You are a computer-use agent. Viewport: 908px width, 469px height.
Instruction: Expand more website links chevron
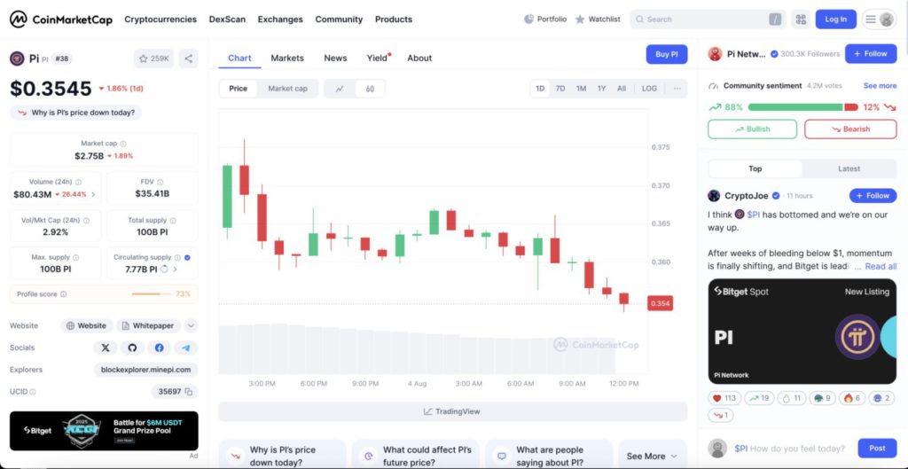coord(191,325)
